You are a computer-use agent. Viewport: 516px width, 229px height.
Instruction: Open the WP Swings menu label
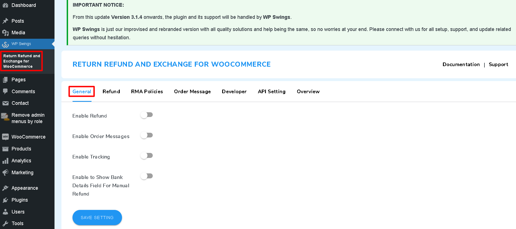pos(21,44)
